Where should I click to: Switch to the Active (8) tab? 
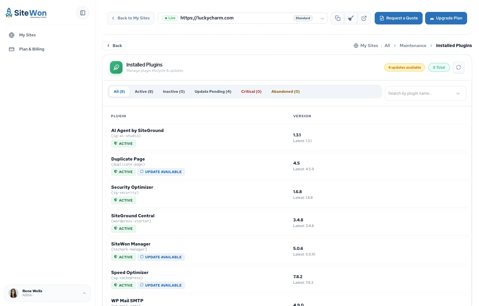(144, 92)
